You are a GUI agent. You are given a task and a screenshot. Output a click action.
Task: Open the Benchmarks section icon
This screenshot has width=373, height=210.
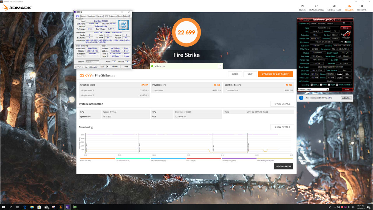(316, 6)
